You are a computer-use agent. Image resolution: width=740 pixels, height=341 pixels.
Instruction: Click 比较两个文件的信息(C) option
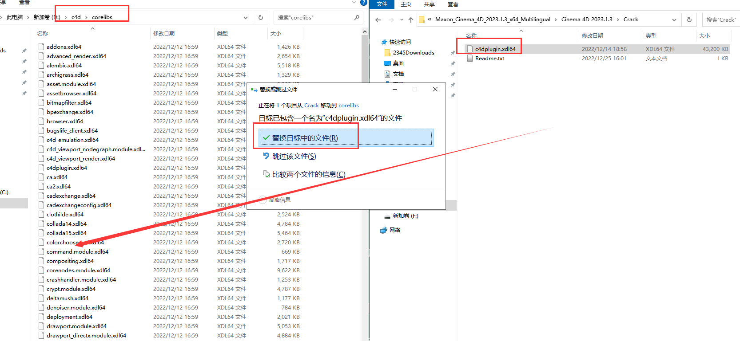pos(308,174)
